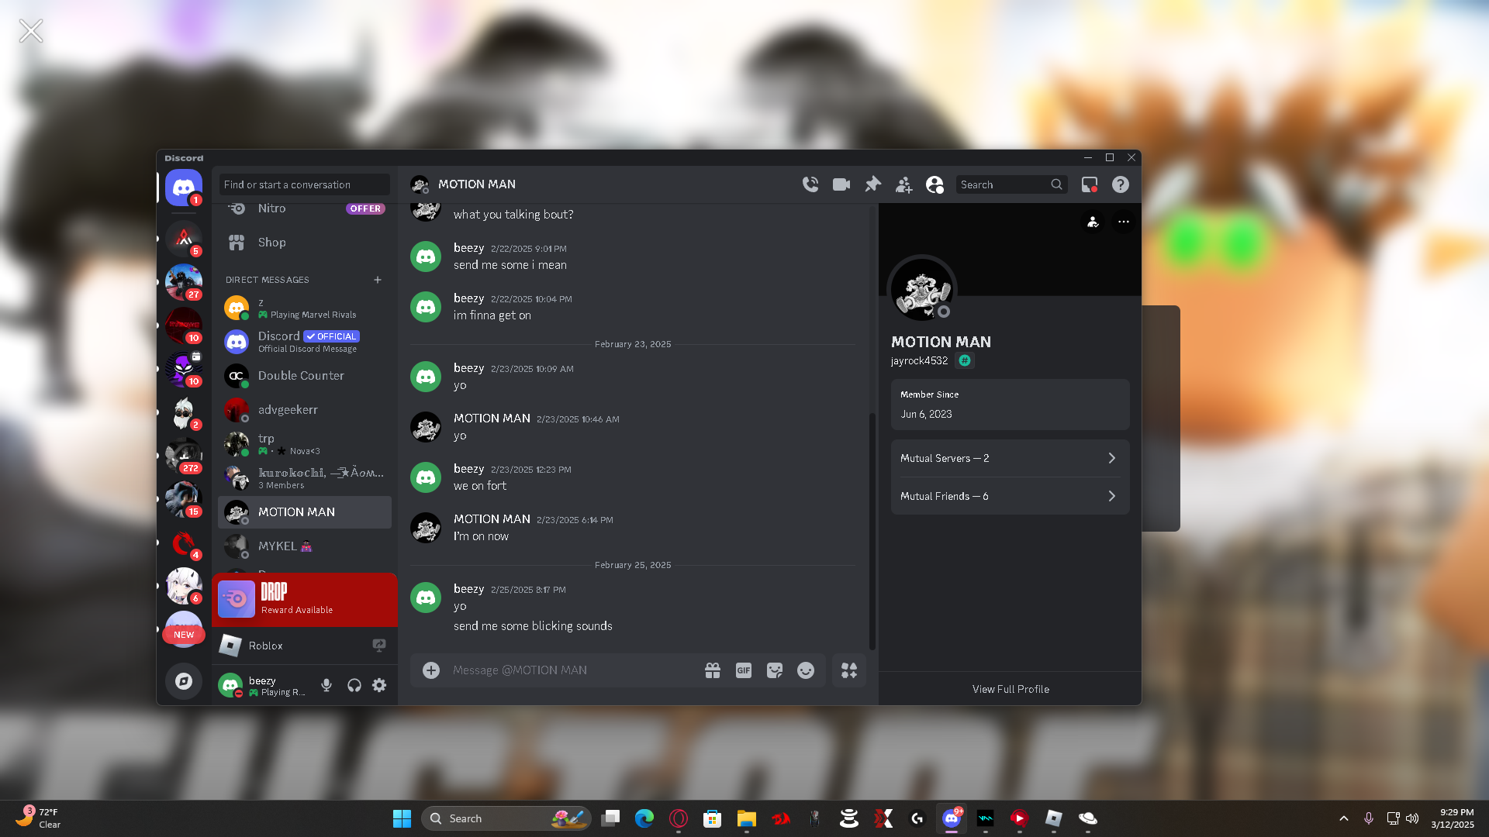Open the server marked NEW

click(184, 629)
